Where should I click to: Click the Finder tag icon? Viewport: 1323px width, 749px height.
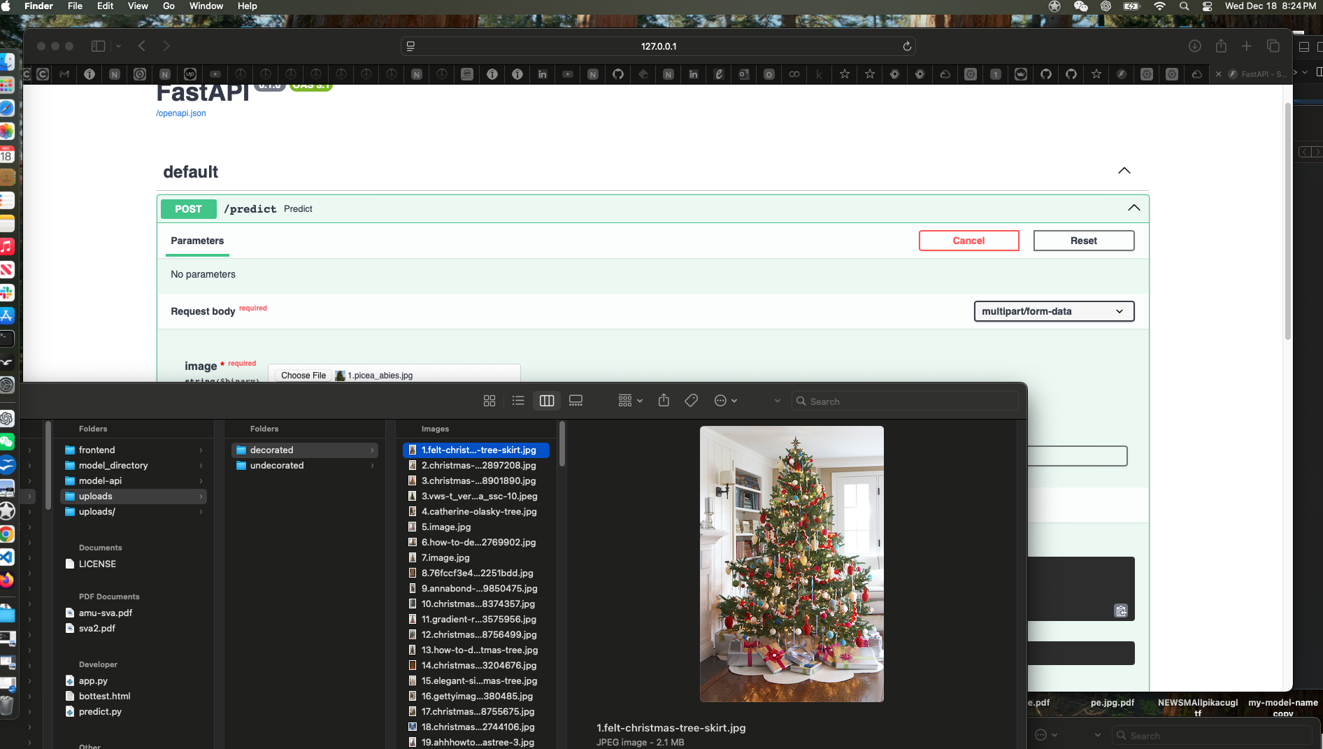click(x=691, y=401)
